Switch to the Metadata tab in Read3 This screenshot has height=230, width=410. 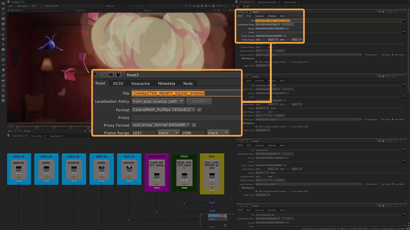(x=167, y=83)
